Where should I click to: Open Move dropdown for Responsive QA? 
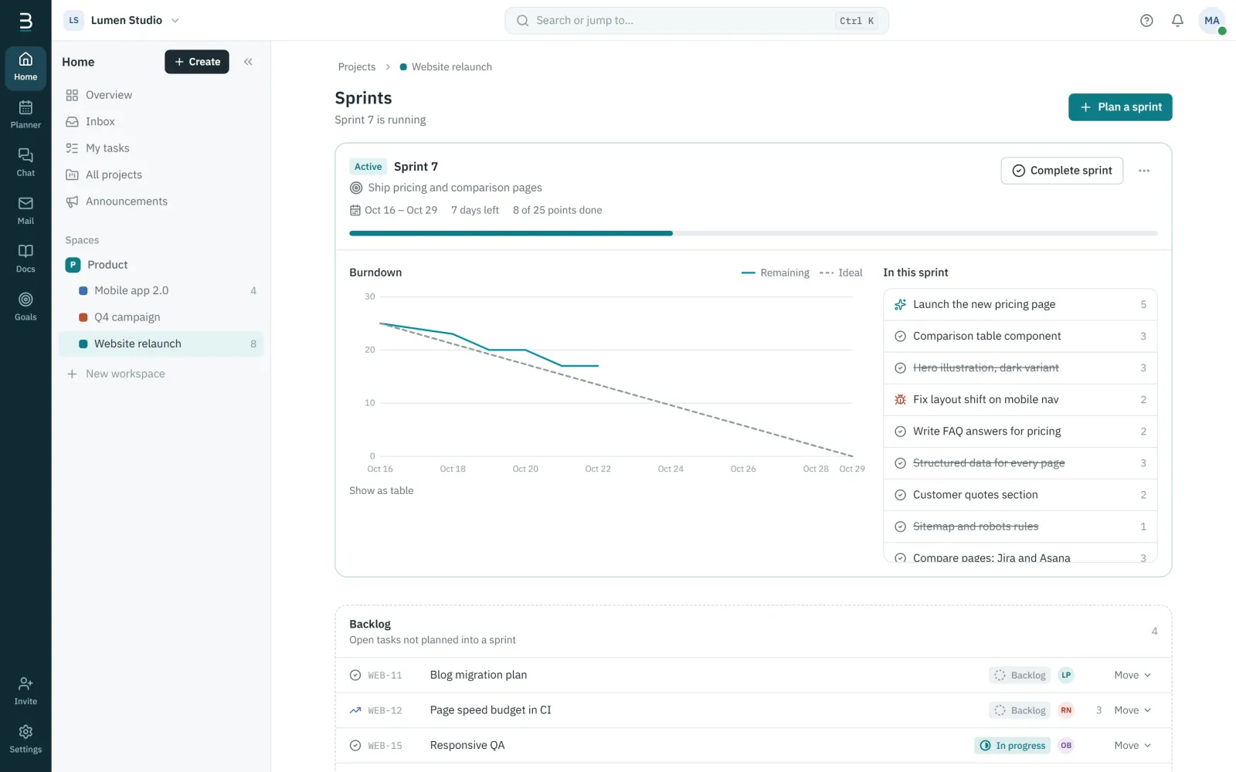point(1132,745)
